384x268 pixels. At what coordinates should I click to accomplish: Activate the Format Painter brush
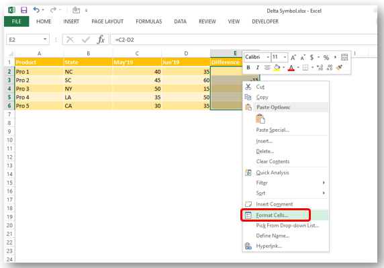pyautogui.click(x=339, y=67)
